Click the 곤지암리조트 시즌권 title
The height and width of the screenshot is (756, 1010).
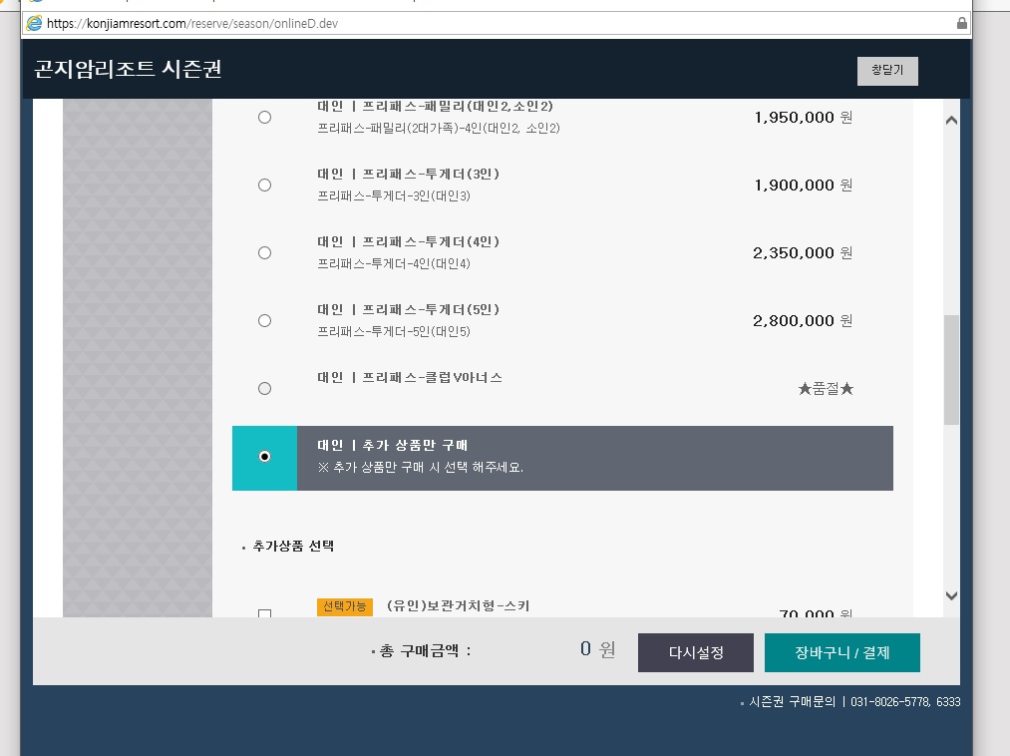[128, 69]
